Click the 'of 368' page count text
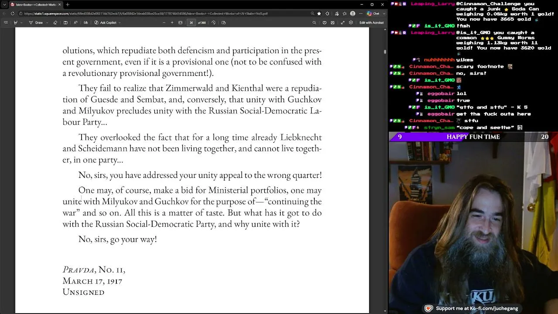This screenshot has width=558, height=314. point(202,23)
